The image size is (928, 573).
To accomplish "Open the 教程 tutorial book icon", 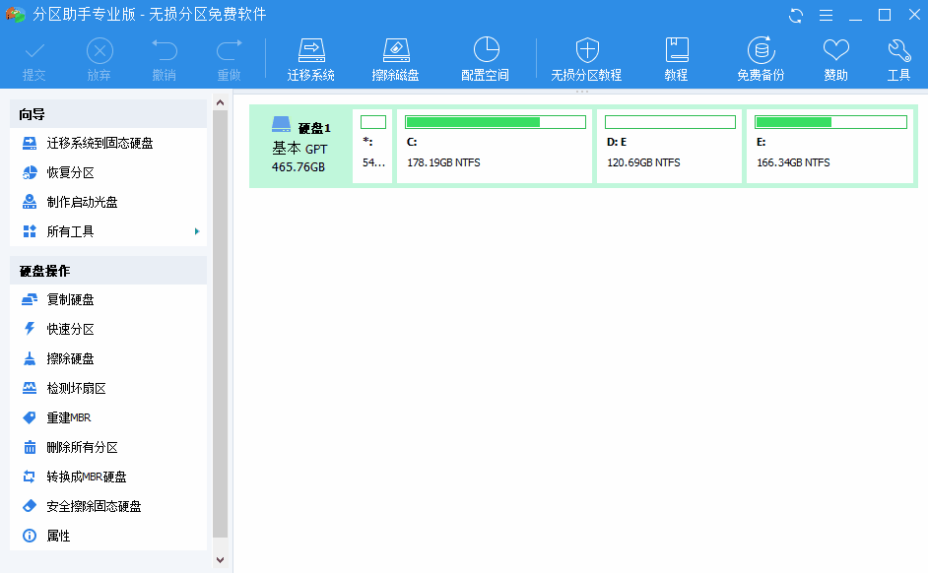I will point(676,59).
